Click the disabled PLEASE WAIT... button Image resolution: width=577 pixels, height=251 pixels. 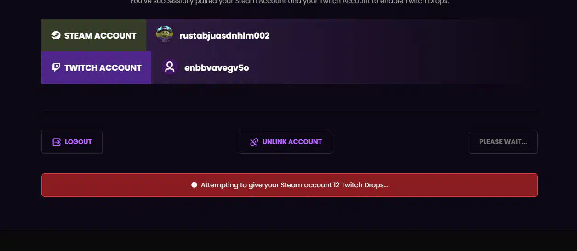[x=503, y=142]
